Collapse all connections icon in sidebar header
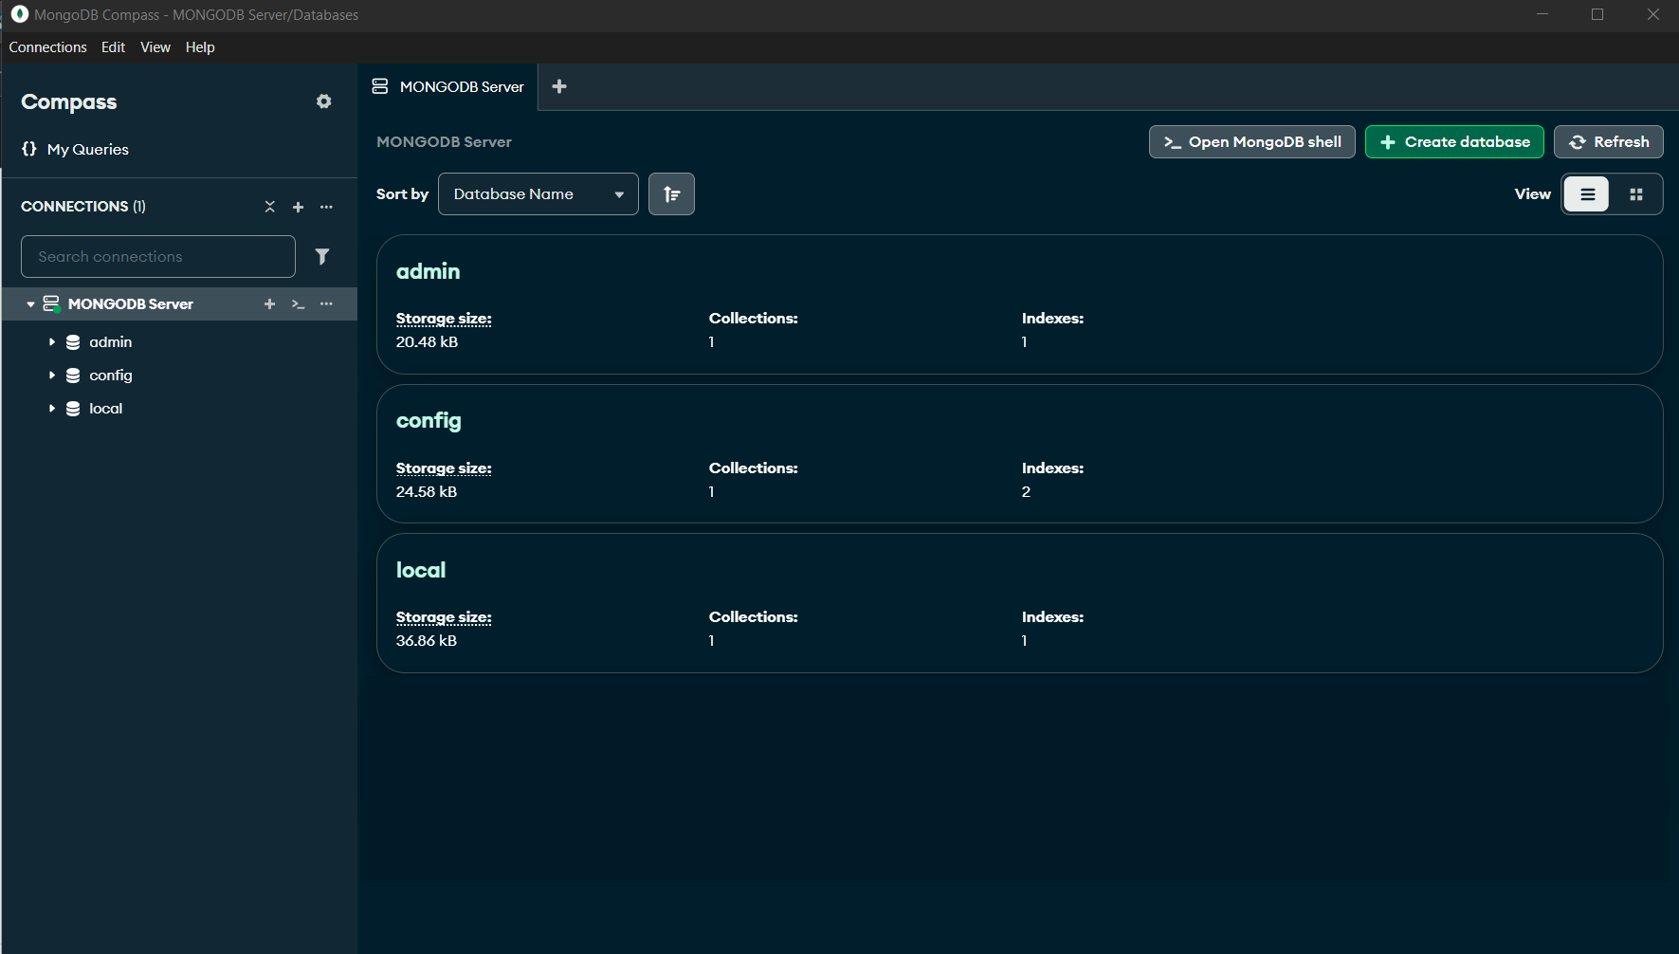Image resolution: width=1679 pixels, height=954 pixels. [x=270, y=207]
